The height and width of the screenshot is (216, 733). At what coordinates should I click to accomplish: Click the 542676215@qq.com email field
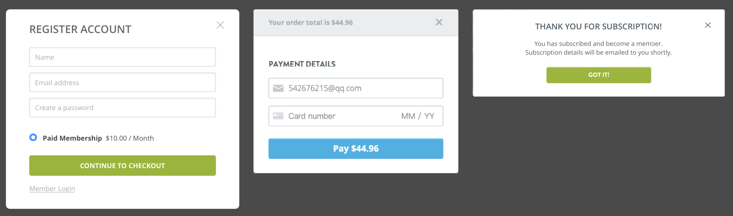356,88
